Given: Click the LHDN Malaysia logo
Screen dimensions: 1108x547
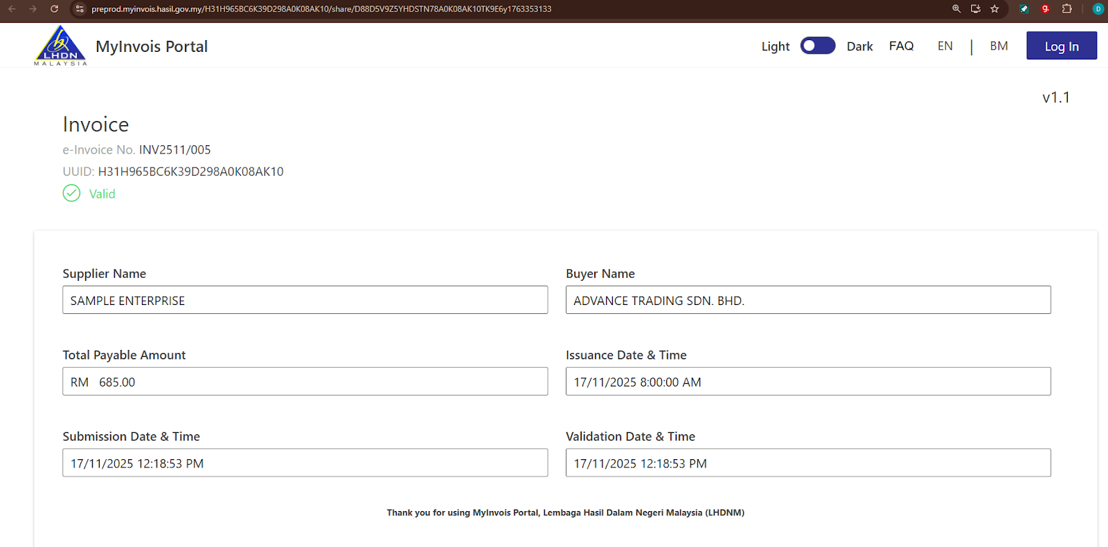Looking at the screenshot, I should [x=60, y=46].
